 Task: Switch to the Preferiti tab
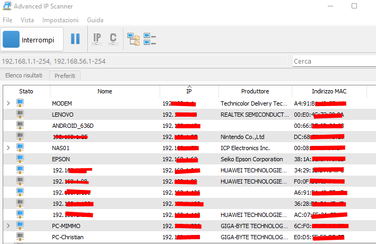tap(65, 76)
